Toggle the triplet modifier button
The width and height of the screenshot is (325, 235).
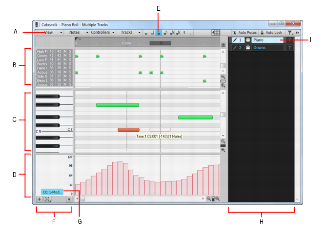(184, 33)
